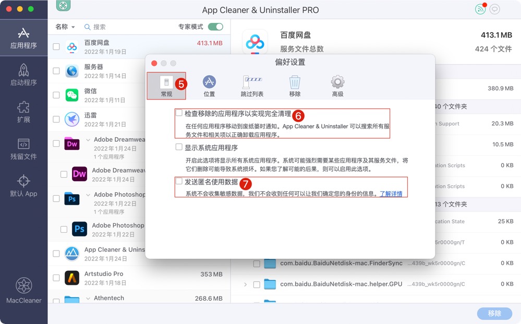
Task: Select the 百度网盘 413.1 MB size text
Action: pyautogui.click(x=210, y=43)
